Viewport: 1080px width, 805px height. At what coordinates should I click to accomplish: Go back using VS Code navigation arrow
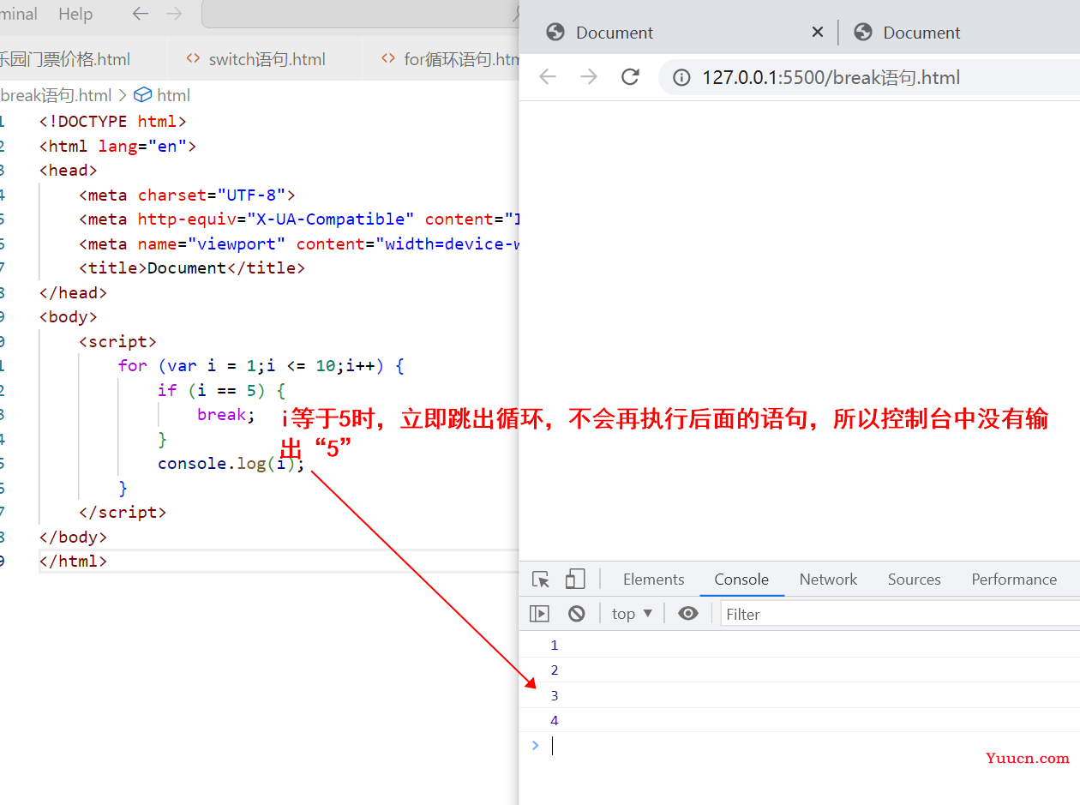click(x=141, y=14)
